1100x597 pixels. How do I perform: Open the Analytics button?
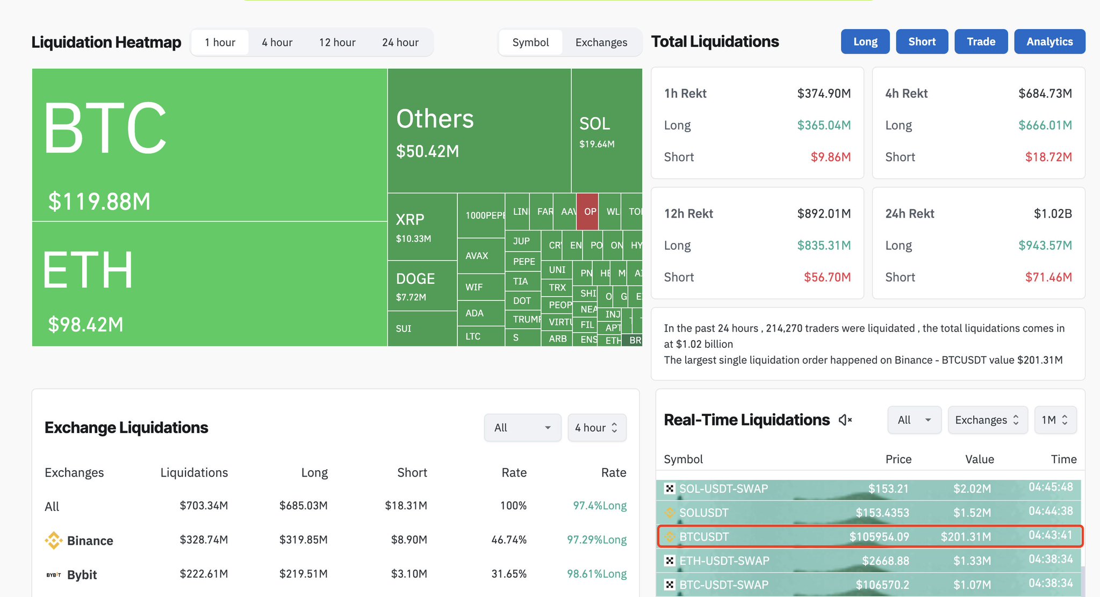pos(1049,41)
